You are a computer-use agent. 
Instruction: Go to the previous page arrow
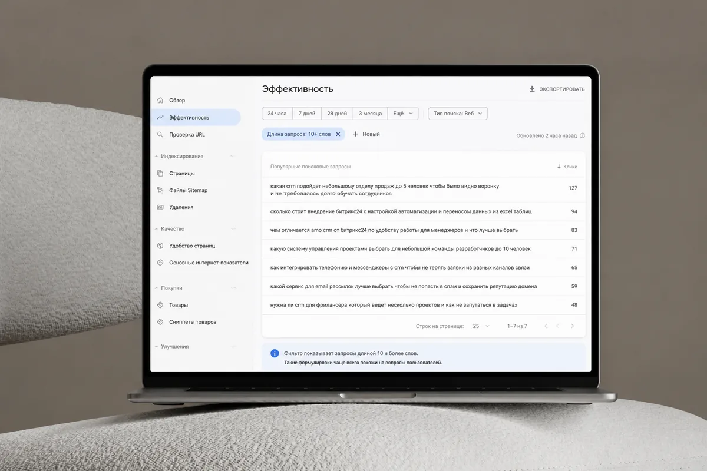click(x=558, y=326)
